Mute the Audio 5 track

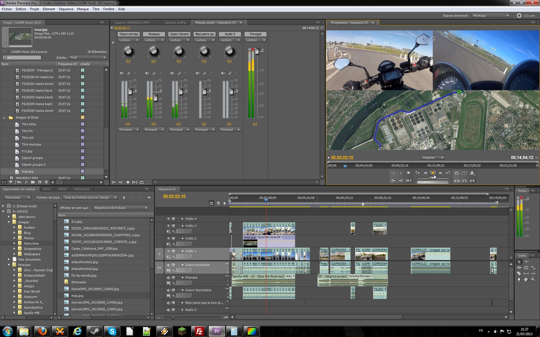(x=168, y=310)
